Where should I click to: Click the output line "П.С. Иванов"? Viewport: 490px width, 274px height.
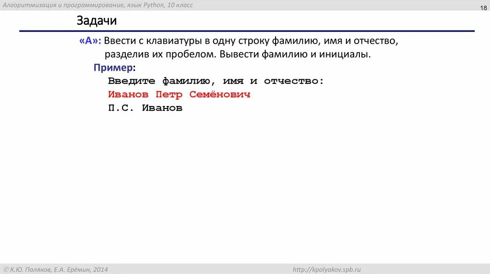coord(145,108)
